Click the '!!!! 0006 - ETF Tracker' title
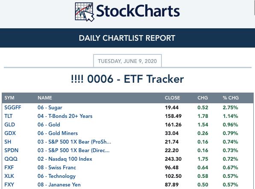Viewport: 255px width, 189px height. (127, 79)
